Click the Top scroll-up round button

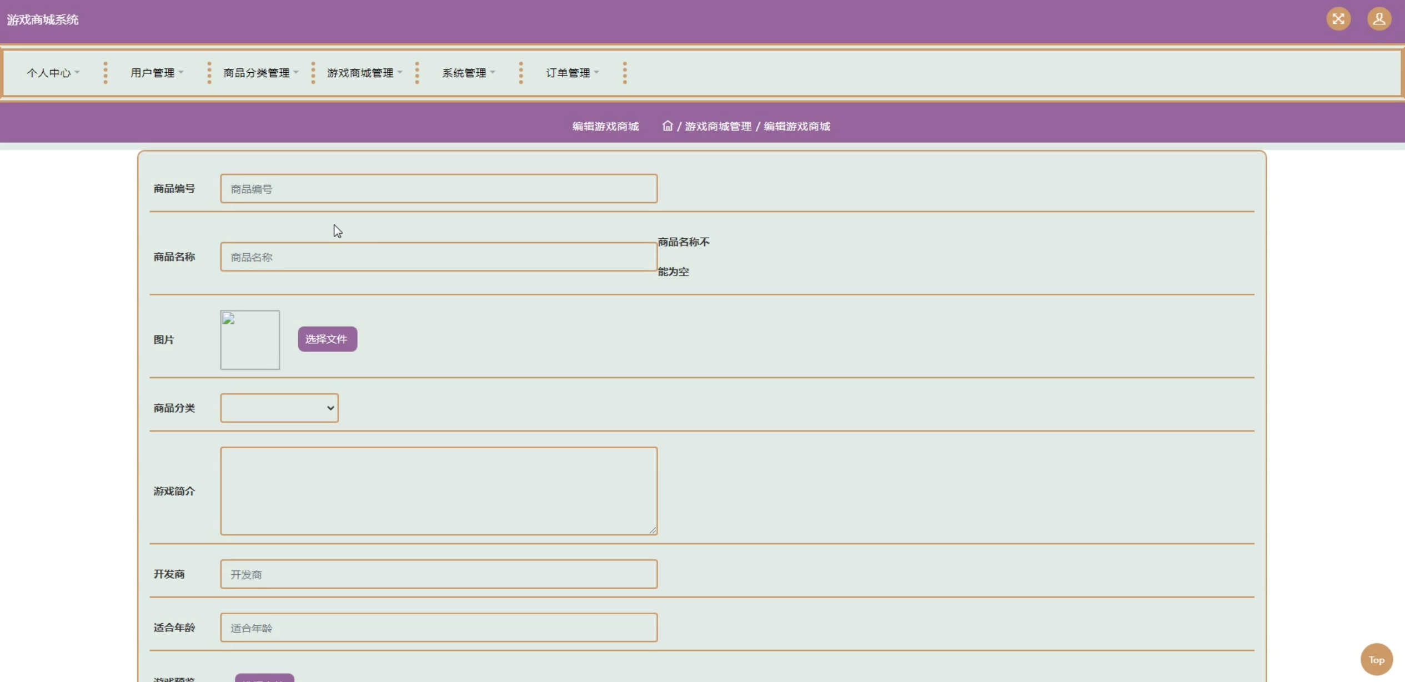[x=1376, y=660]
